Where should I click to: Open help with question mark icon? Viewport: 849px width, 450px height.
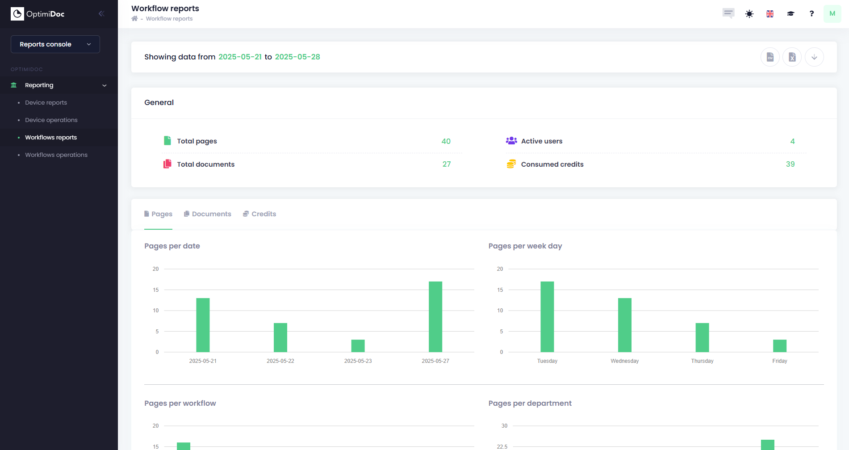tap(811, 13)
